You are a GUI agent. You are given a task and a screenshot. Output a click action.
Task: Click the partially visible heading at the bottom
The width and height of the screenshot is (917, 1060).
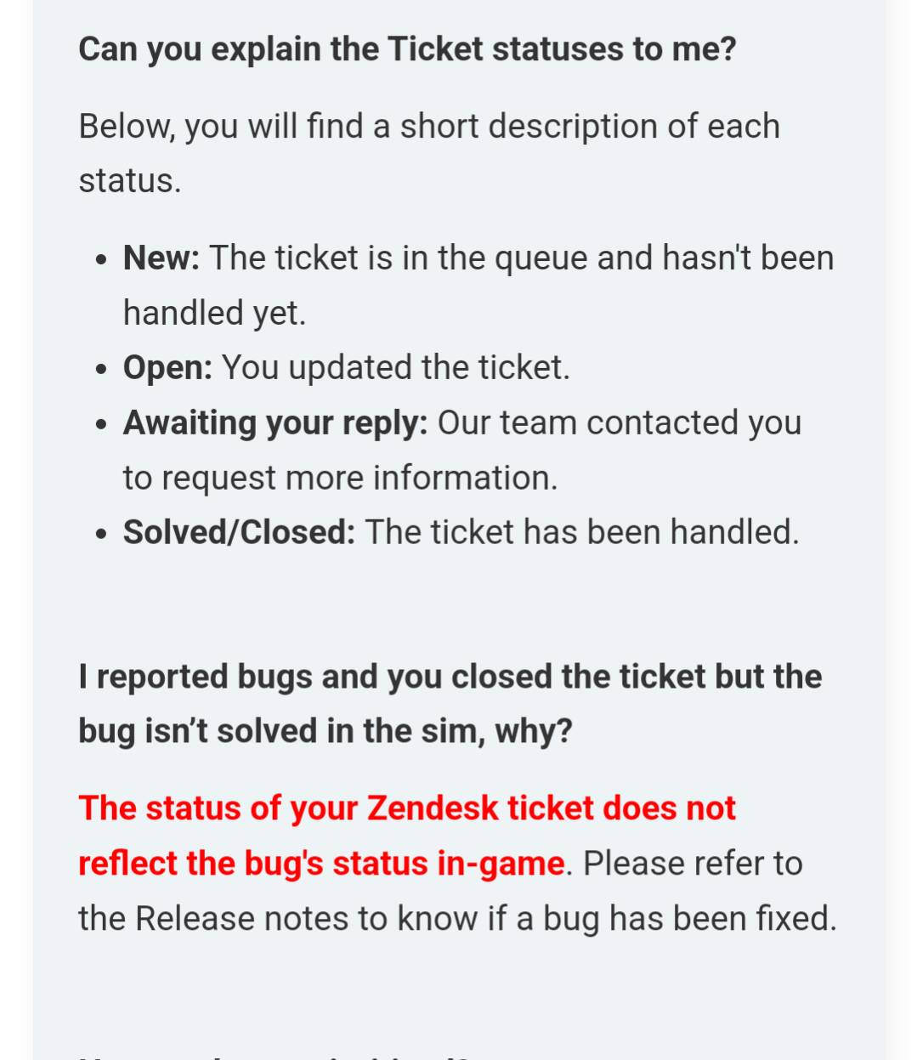tap(274, 1055)
